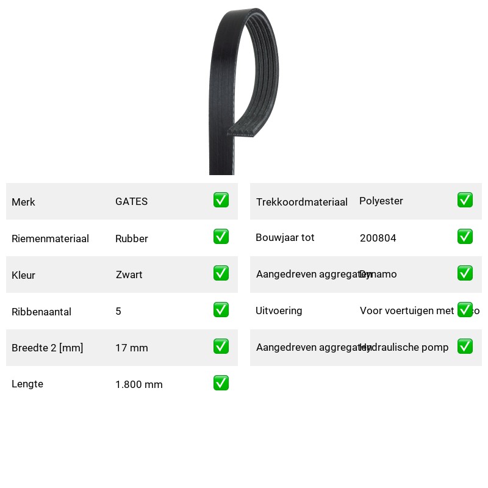Select the Merk label
The image size is (488, 488).
click(x=23, y=202)
